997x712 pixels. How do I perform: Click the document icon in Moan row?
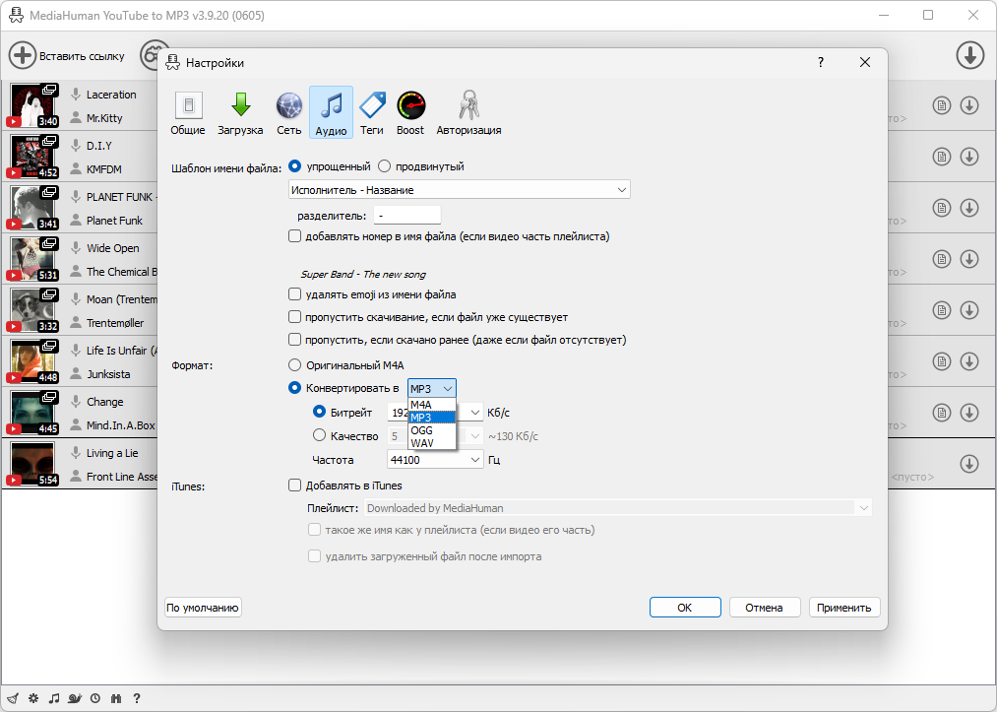942,310
